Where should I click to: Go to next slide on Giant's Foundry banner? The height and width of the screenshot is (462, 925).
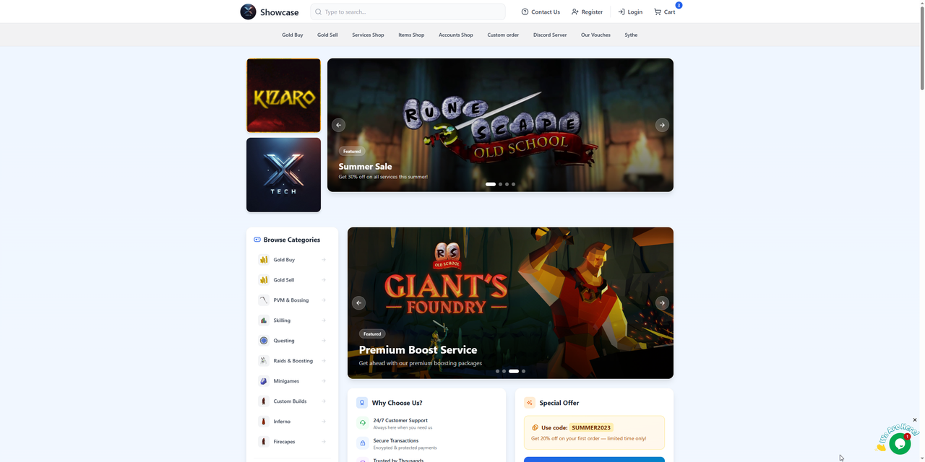[x=662, y=303]
